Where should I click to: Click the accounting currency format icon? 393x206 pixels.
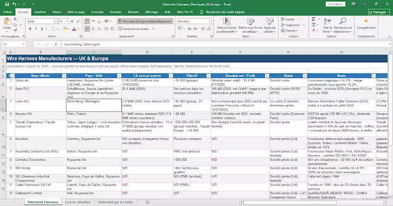coord(179,29)
